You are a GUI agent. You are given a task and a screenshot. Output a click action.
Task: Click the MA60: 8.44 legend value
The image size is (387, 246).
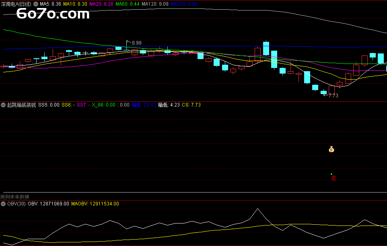point(128,4)
